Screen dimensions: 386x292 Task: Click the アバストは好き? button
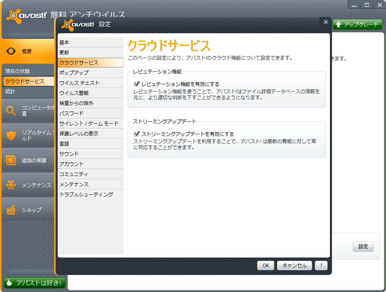tap(35, 283)
